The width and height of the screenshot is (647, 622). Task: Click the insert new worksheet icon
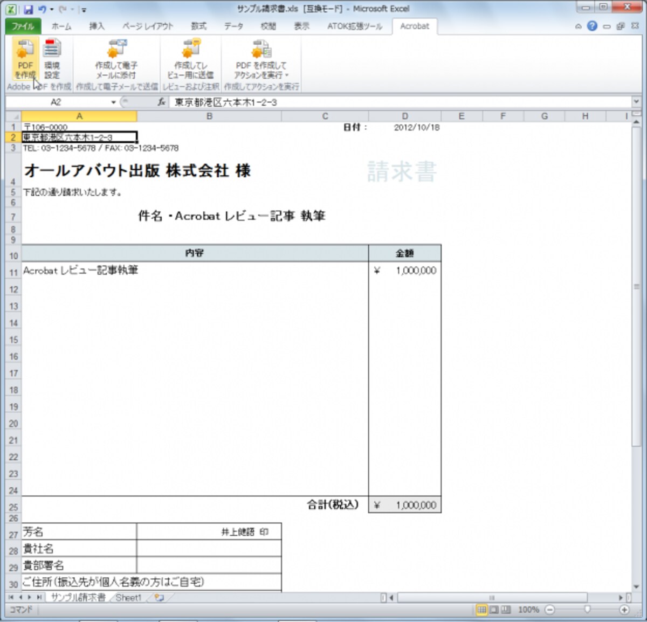click(x=160, y=597)
